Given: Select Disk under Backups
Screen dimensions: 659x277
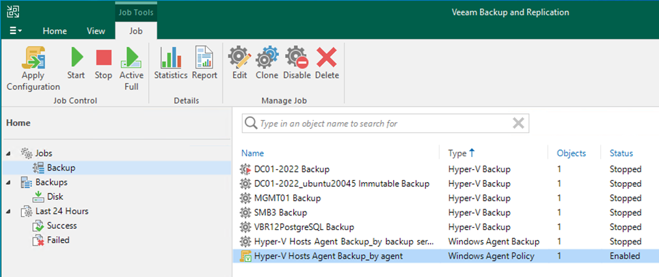Looking at the screenshot, I should coord(55,196).
